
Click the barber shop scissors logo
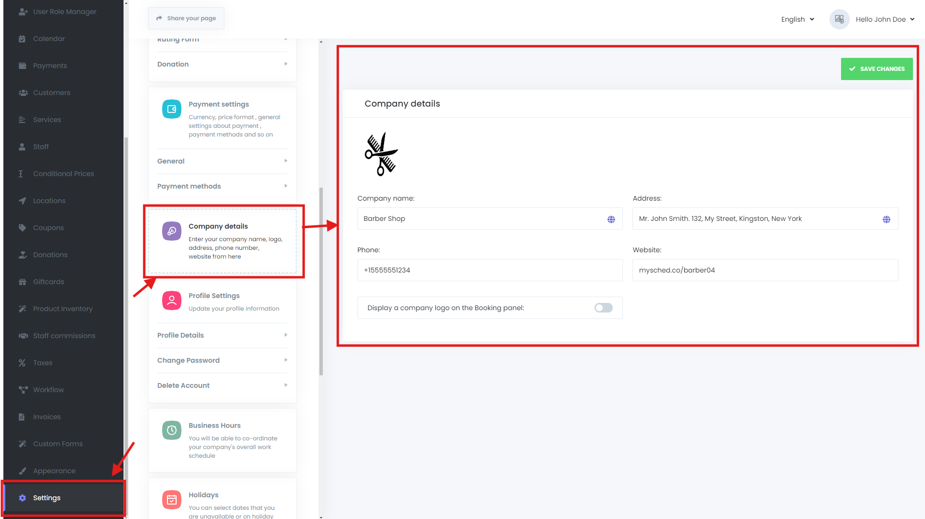pos(381,154)
